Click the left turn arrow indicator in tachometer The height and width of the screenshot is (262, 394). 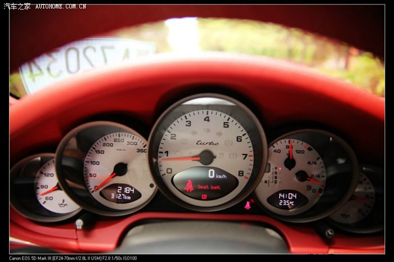(x=194, y=133)
